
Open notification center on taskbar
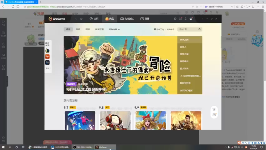tap(261, 147)
